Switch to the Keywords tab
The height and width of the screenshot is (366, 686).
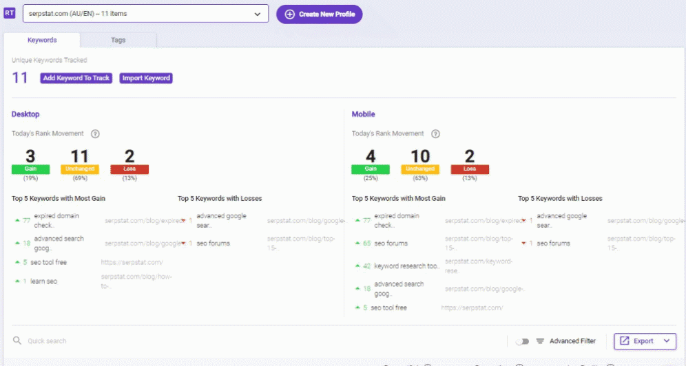click(42, 40)
